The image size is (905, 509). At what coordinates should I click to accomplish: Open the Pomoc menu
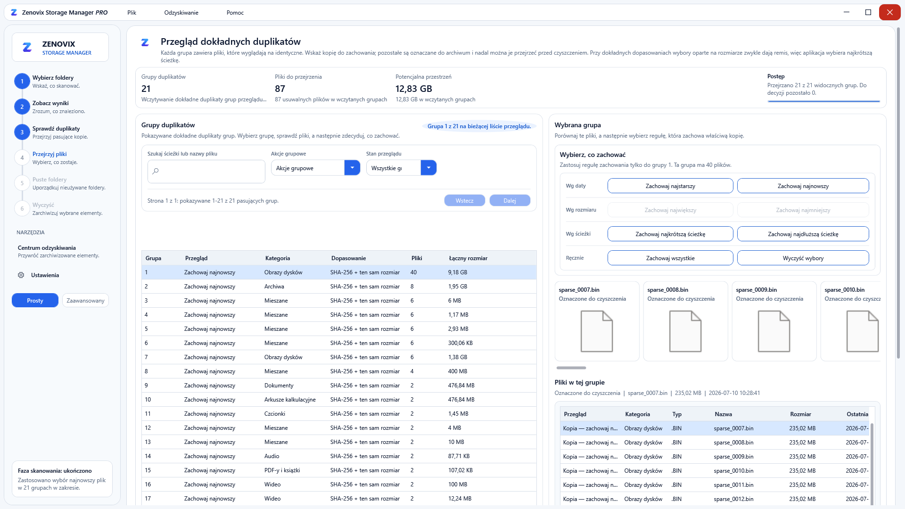pos(235,13)
